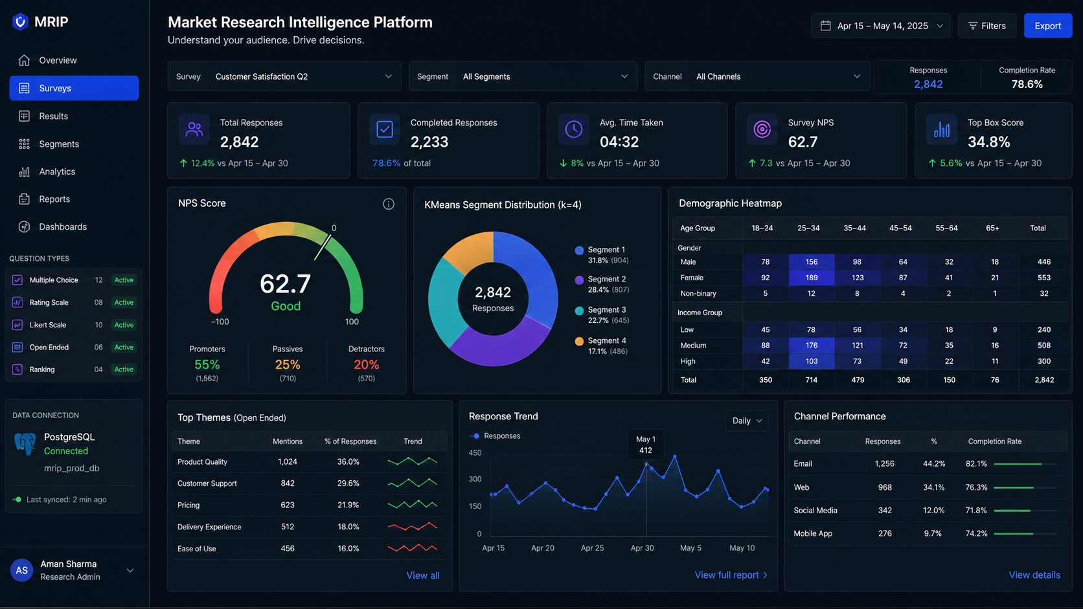Open the date range Apr 15 – May 14 picker
This screenshot has height=609, width=1083.
(x=881, y=26)
